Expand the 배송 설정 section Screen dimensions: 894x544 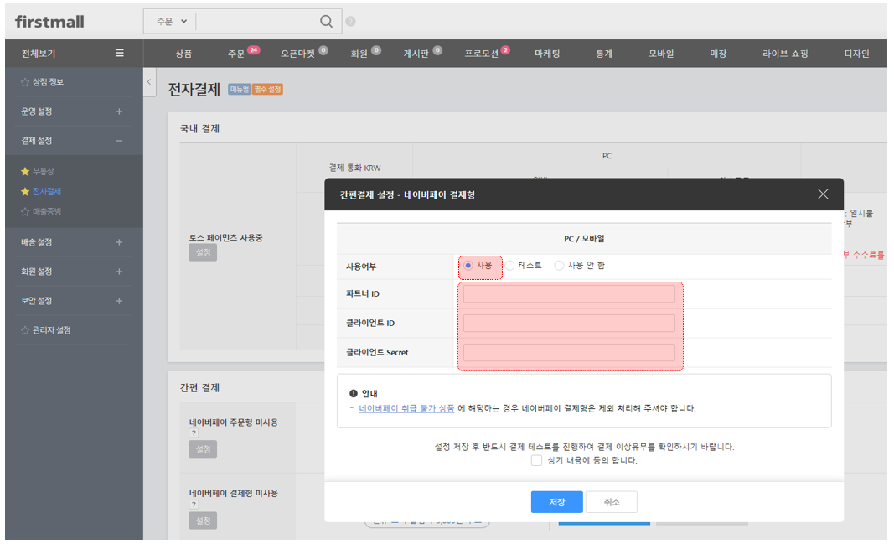click(x=119, y=242)
